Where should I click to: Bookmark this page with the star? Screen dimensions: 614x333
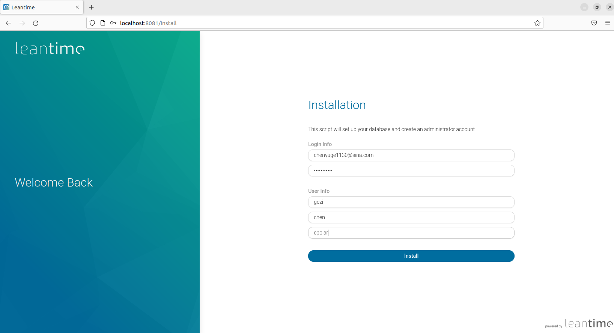click(x=537, y=23)
